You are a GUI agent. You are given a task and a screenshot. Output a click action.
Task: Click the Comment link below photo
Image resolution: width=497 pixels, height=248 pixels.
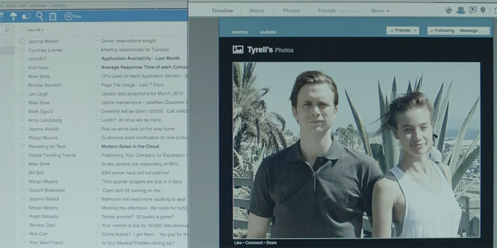click(255, 243)
